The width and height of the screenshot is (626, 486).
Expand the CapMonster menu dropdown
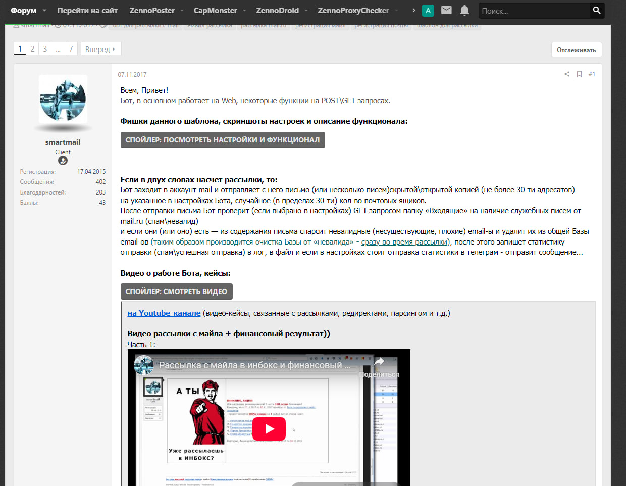click(245, 10)
